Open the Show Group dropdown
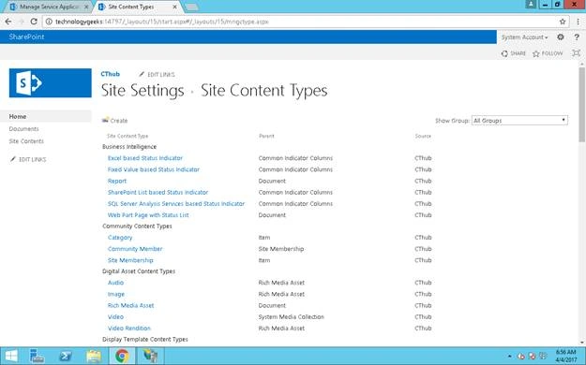 click(x=519, y=120)
